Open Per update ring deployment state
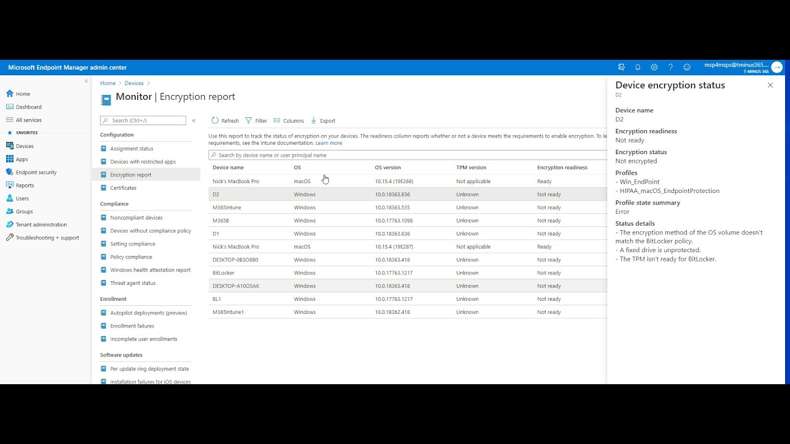Screen dimensions: 790x444 (x=149, y=369)
